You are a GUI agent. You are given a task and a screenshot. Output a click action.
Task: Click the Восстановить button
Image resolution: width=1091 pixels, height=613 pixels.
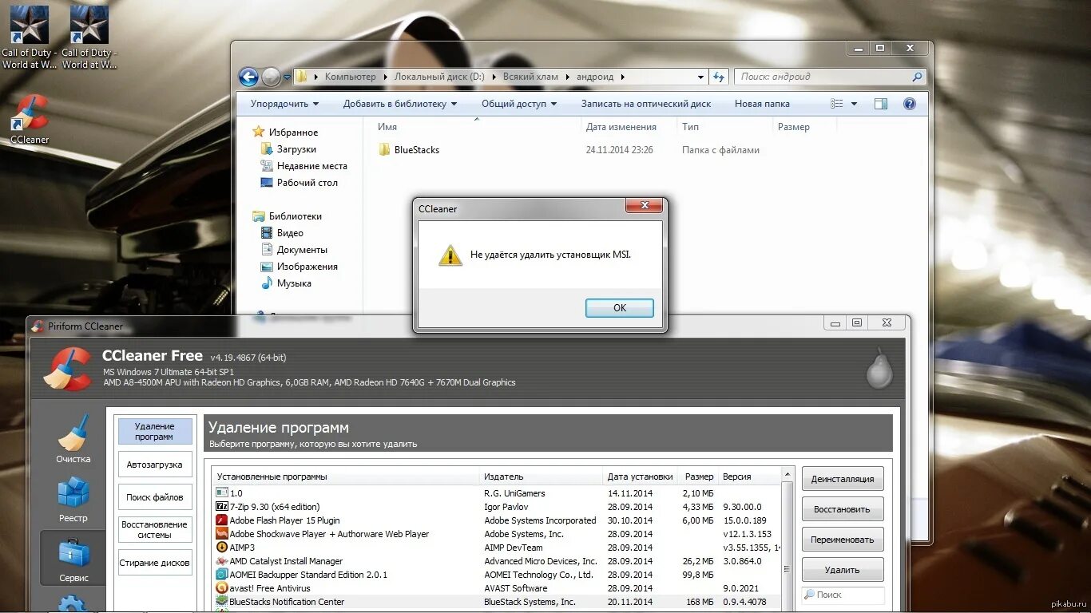coord(843,509)
